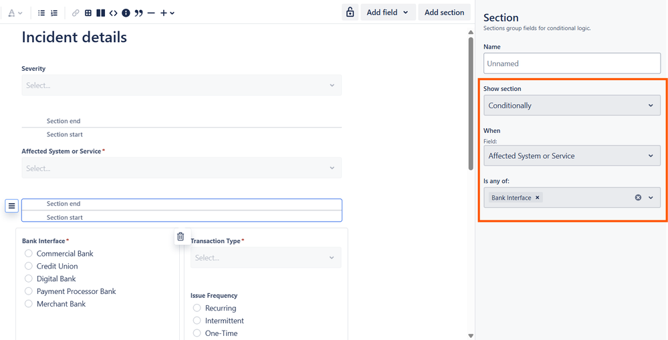Click the trash delete icon

[x=181, y=236]
